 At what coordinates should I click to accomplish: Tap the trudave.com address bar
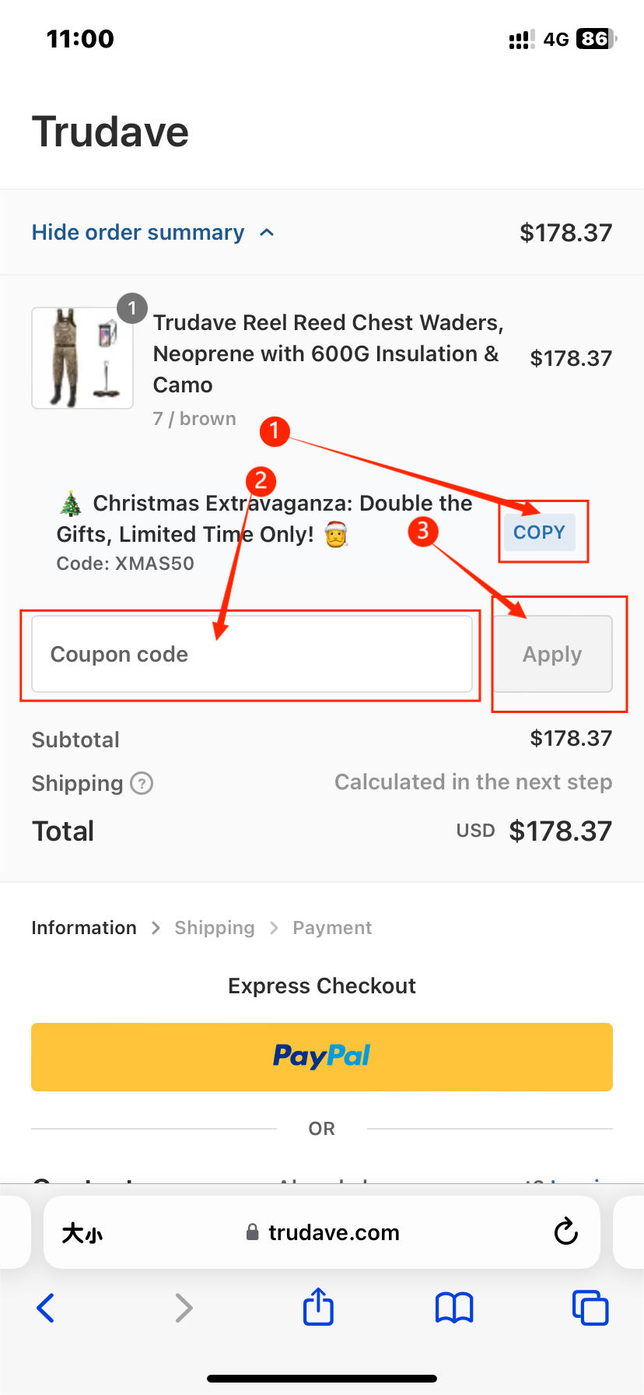click(322, 1232)
